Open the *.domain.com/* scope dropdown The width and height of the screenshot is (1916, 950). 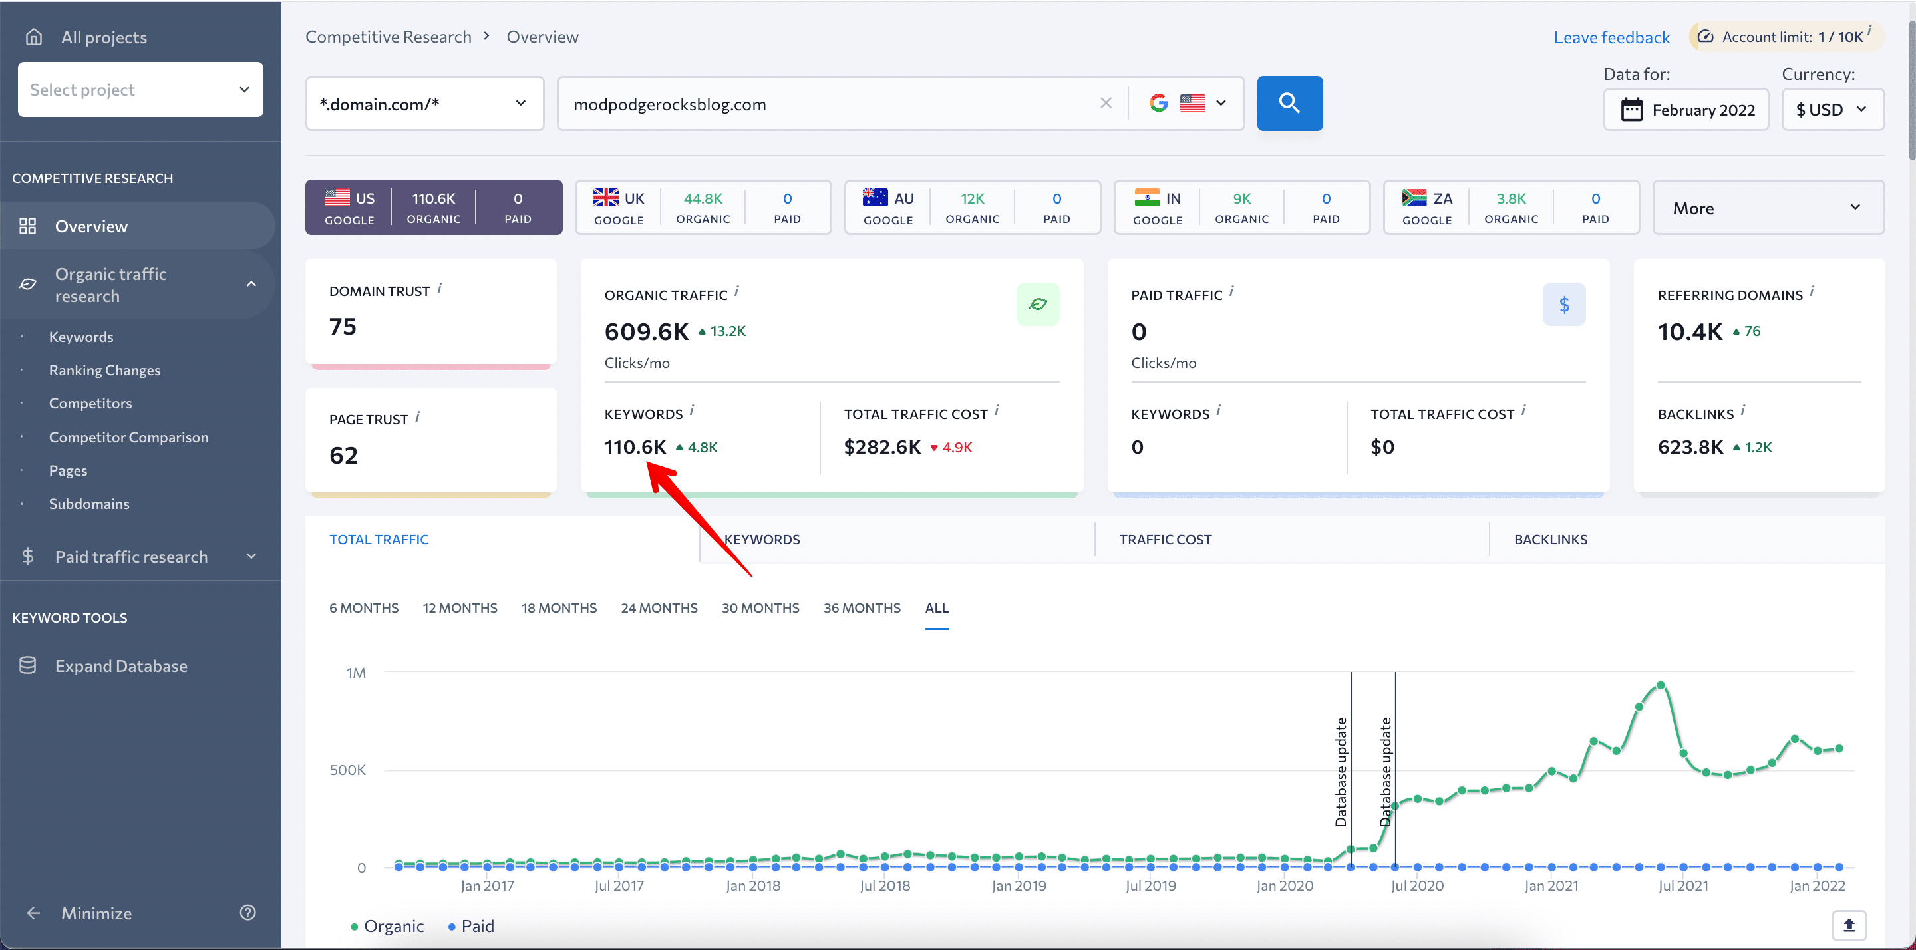tap(424, 103)
